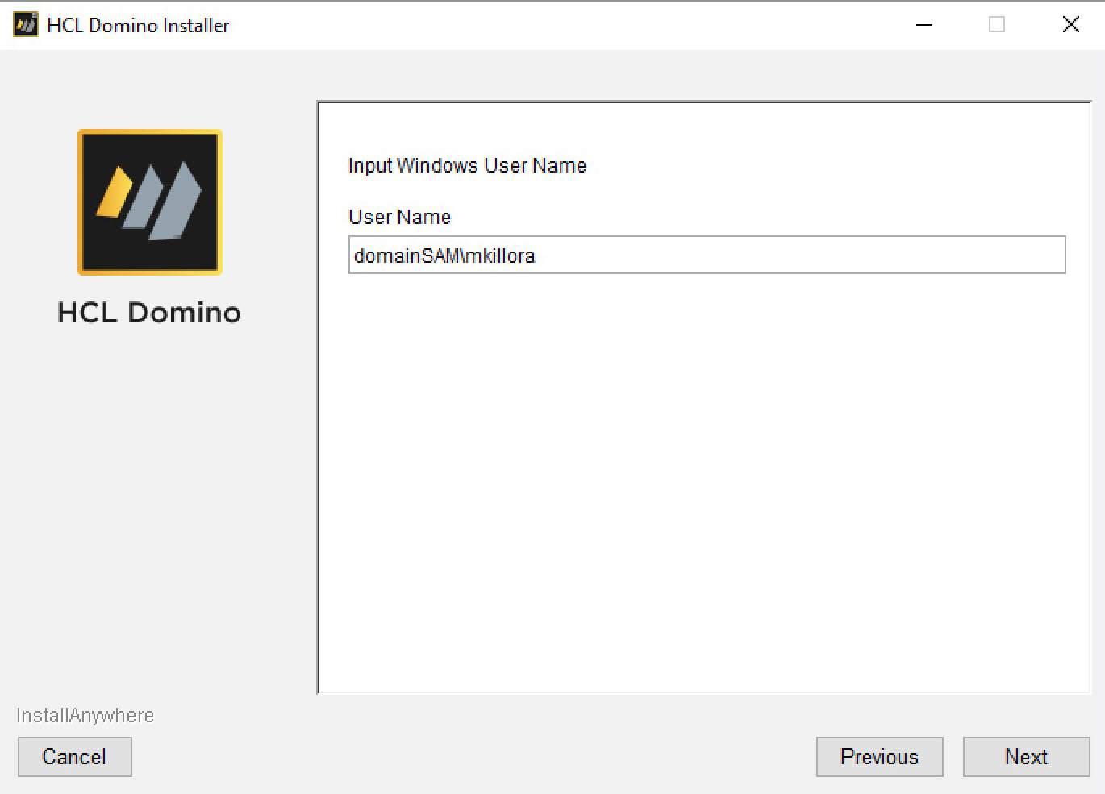Cancel the Domino installation
The width and height of the screenshot is (1105, 794).
pyautogui.click(x=74, y=756)
